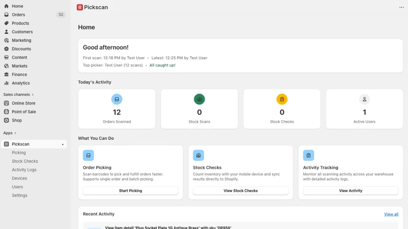Open Devices under Pickscan
The image size is (408, 229).
tap(19, 179)
